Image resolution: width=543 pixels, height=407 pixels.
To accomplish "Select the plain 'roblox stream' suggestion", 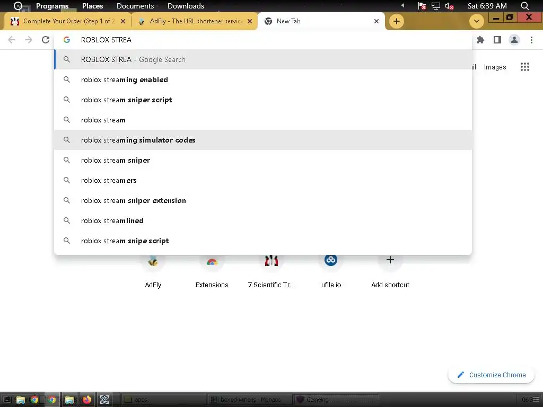I will 263,120.
